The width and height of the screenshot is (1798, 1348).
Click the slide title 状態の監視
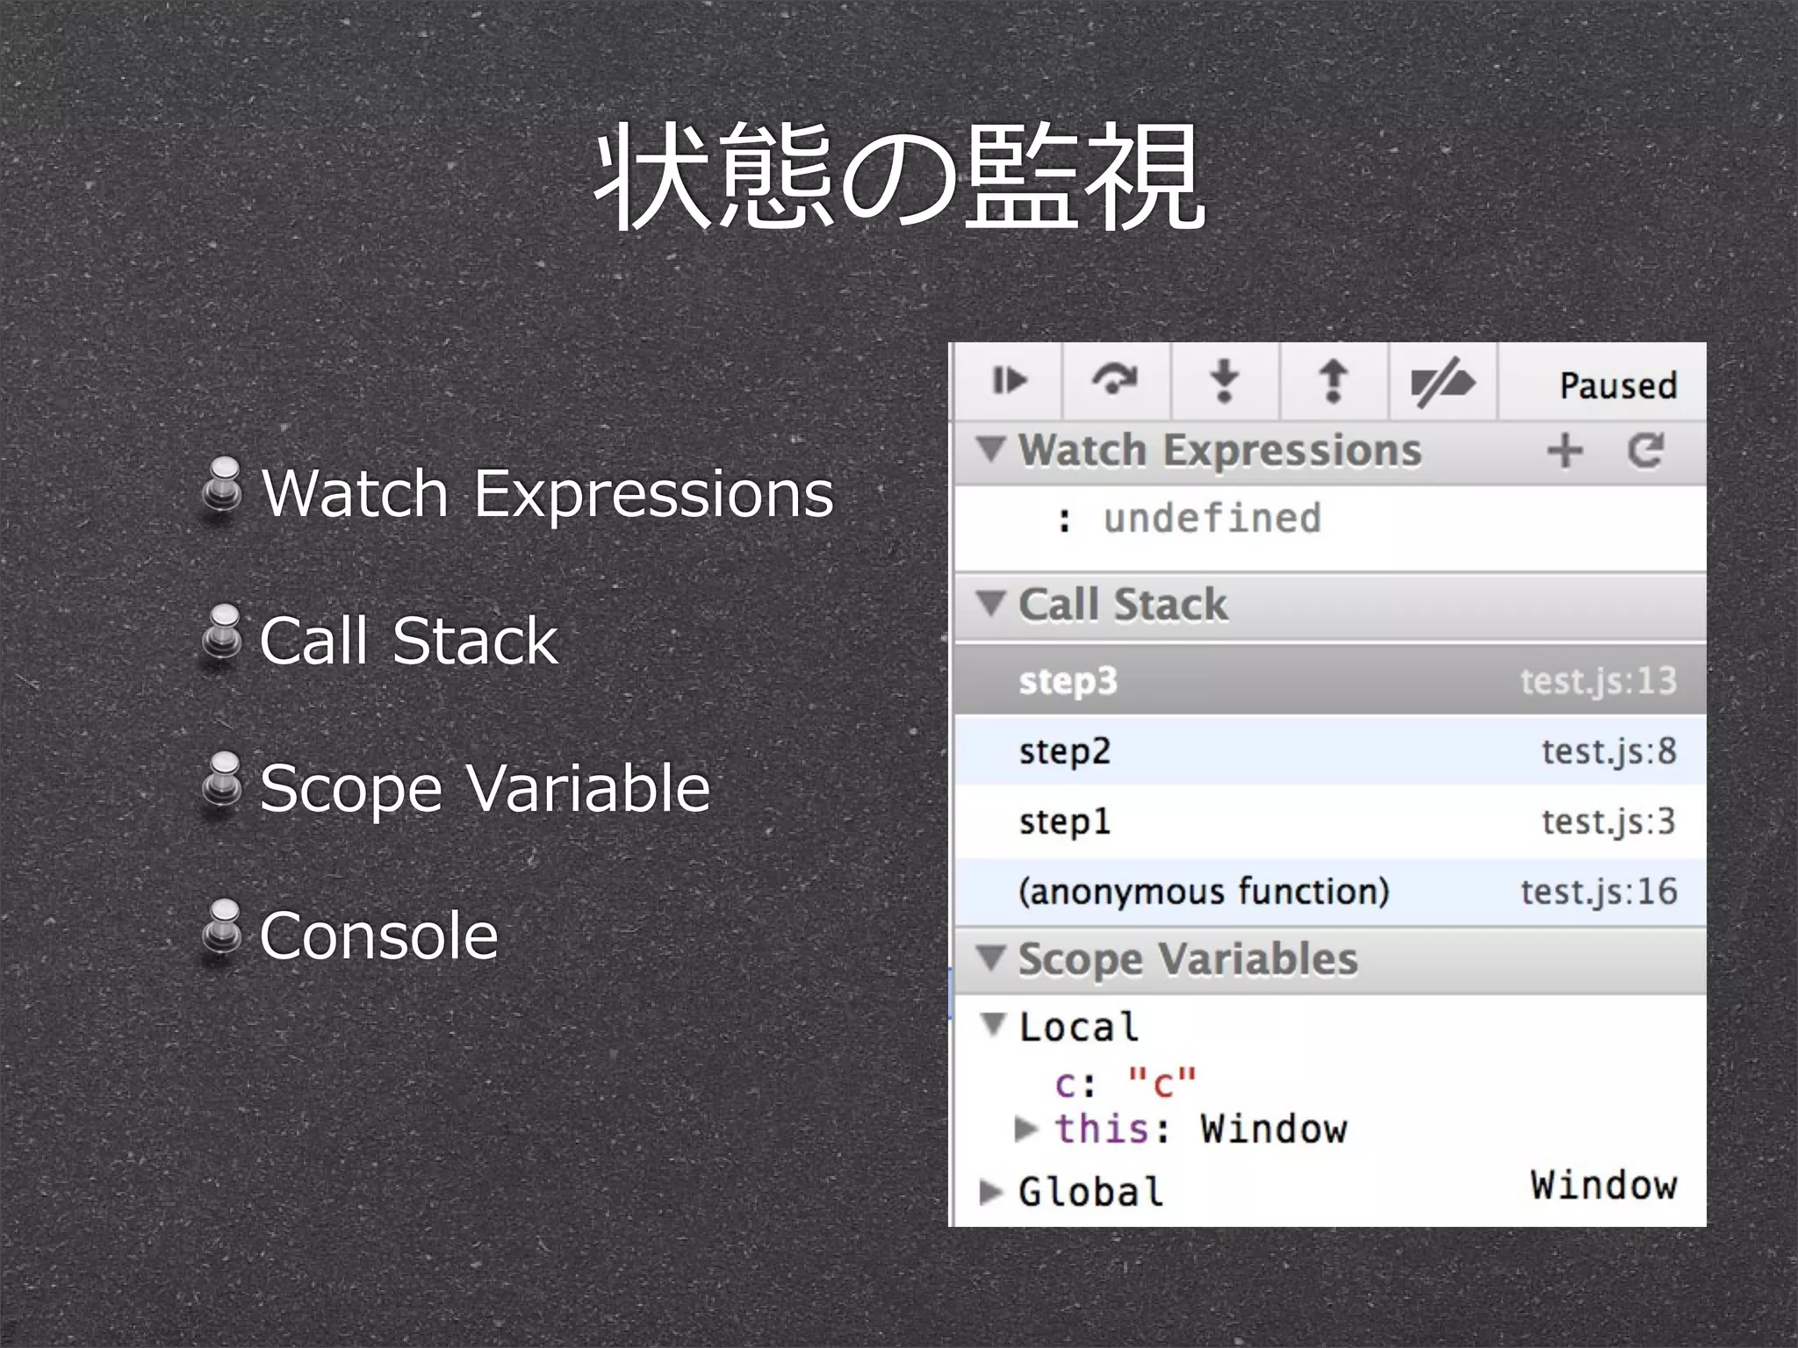coord(899,176)
